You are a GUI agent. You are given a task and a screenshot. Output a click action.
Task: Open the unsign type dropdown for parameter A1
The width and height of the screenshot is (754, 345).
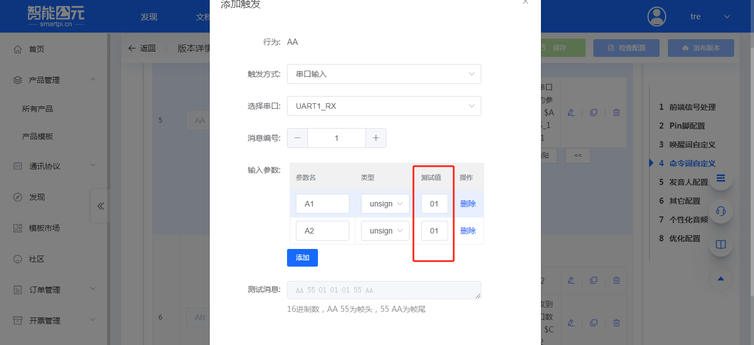coord(385,203)
